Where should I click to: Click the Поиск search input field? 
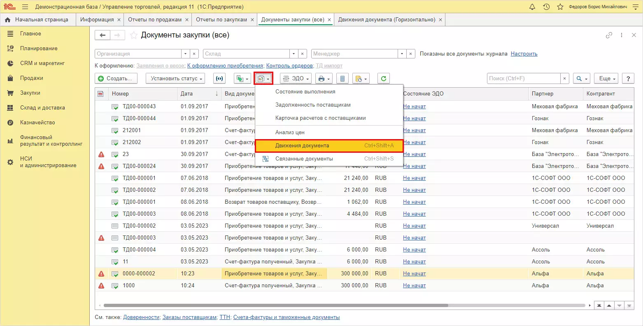tap(523, 79)
